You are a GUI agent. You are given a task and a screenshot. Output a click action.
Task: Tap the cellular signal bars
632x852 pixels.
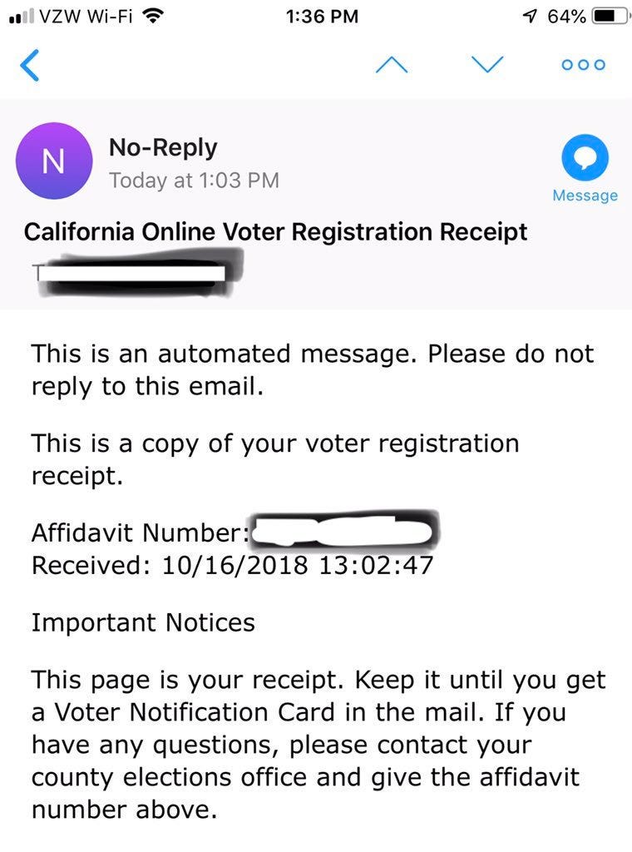[x=22, y=17]
